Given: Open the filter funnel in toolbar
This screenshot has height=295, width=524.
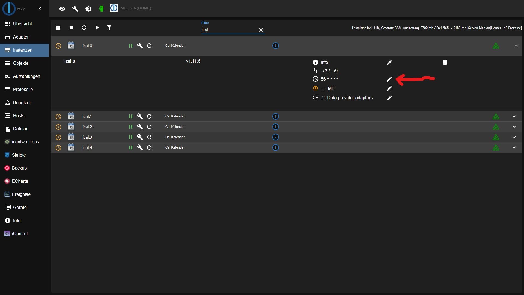Looking at the screenshot, I should point(109,28).
